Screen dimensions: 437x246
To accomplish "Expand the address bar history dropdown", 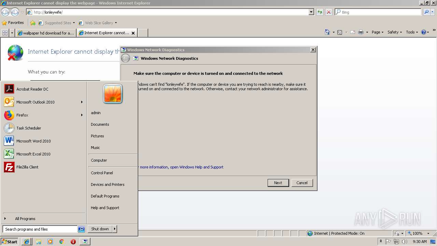I will click(x=311, y=12).
